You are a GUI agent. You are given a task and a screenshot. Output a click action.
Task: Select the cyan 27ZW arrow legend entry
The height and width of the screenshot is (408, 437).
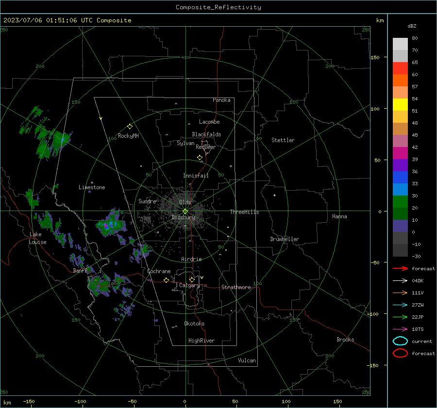[400, 305]
